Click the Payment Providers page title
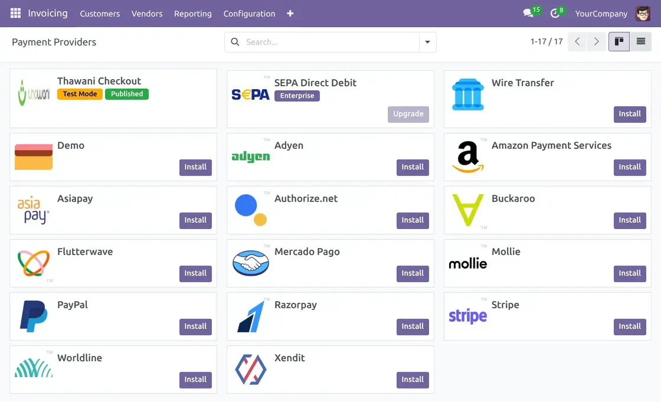The height and width of the screenshot is (402, 661). coord(54,42)
